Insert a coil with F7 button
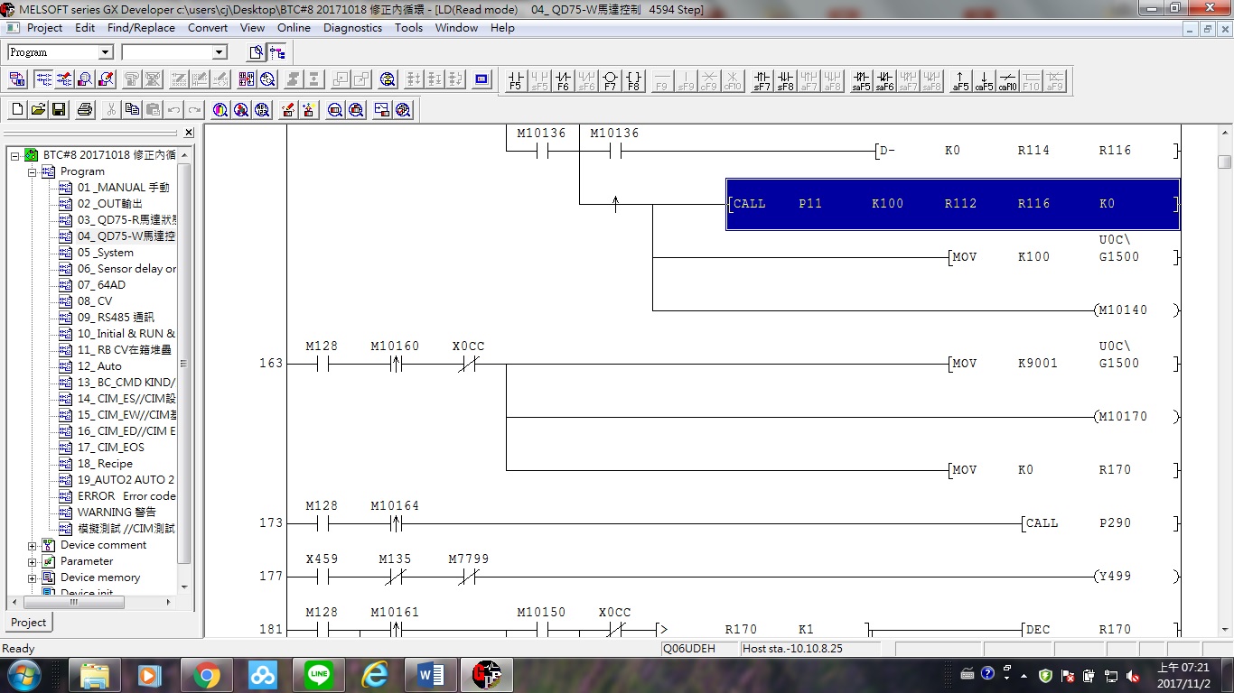 coord(610,80)
